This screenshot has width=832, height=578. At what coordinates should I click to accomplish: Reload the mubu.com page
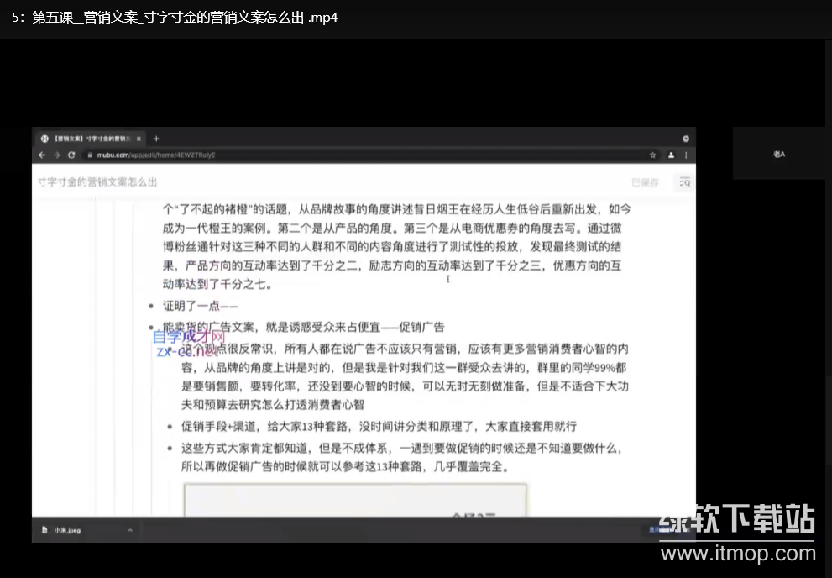coord(71,155)
